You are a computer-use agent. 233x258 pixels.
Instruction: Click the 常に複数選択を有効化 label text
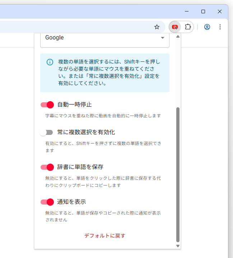[86, 132]
